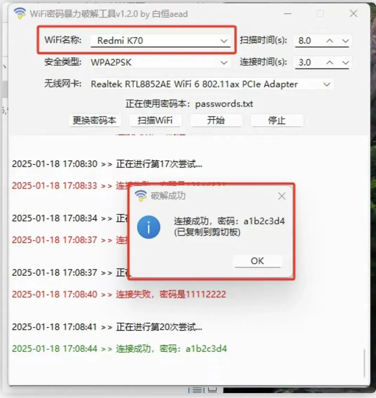The height and width of the screenshot is (398, 376).
Task: Minimize the WiFi密码暴力破解工具 window
Action: click(x=288, y=13)
